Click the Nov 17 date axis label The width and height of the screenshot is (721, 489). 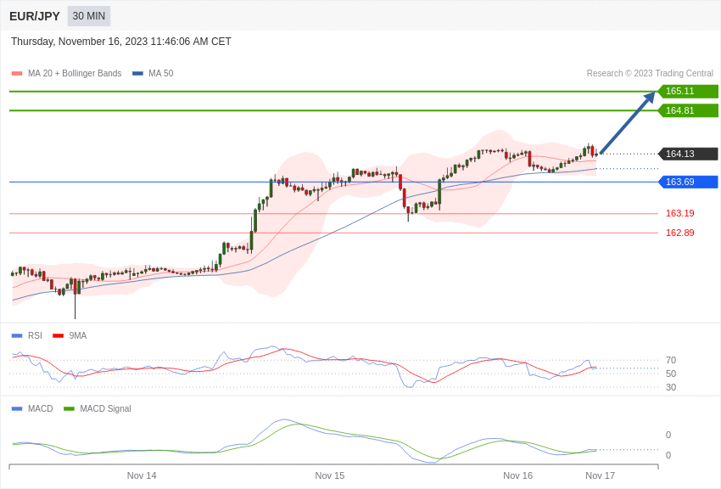tap(600, 475)
